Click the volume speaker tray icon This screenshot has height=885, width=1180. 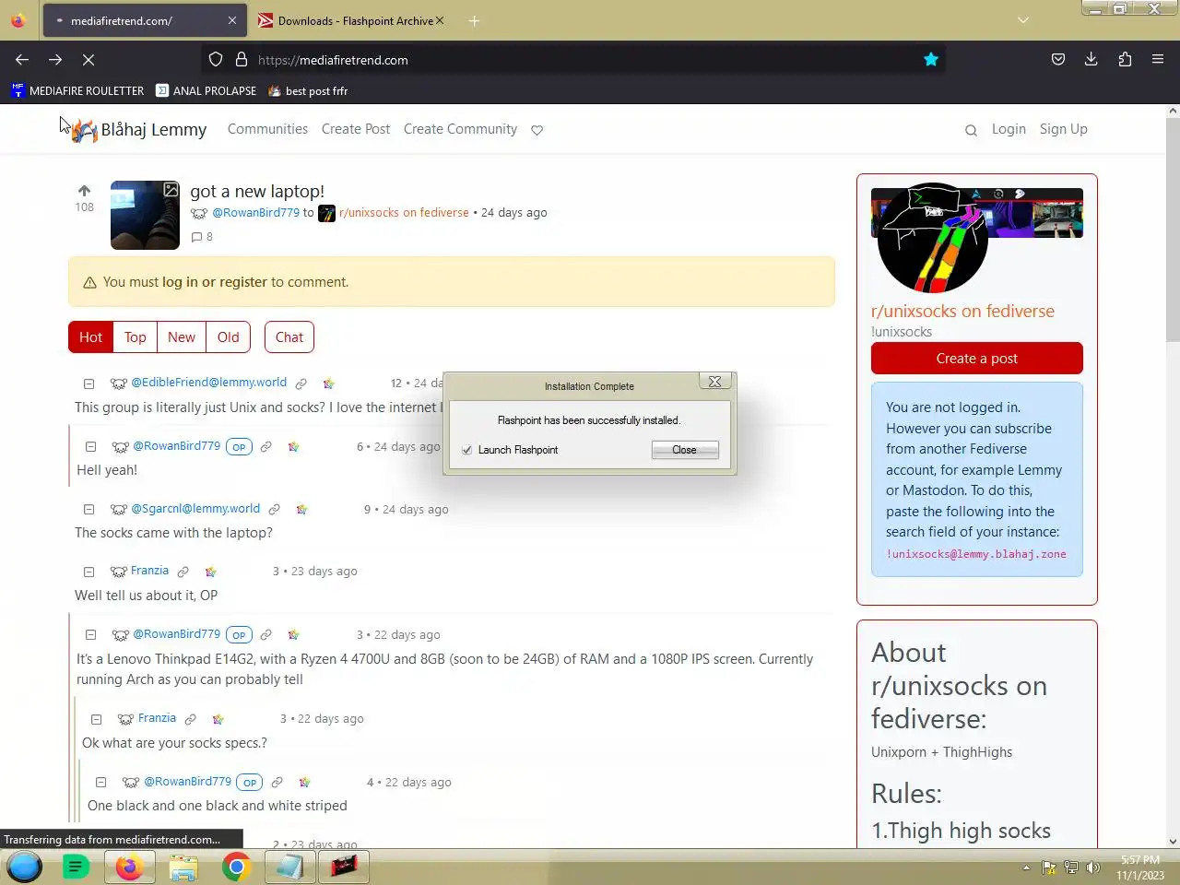1093,867
